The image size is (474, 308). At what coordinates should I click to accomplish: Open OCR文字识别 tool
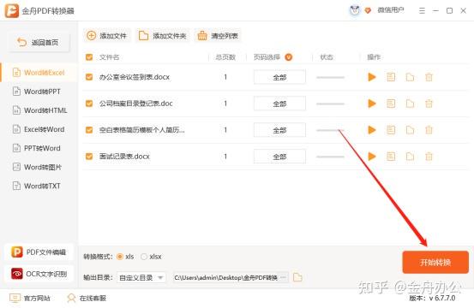pos(39,274)
